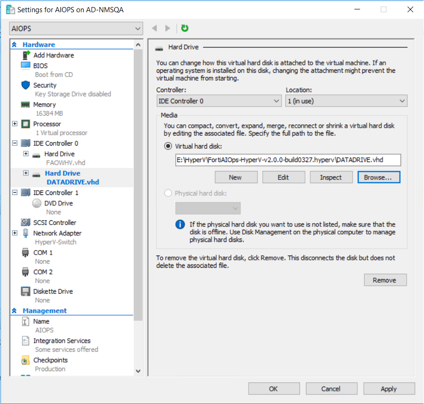This screenshot has height=404, width=424.
Task: Click the Network Adapter icon
Action: point(26,233)
